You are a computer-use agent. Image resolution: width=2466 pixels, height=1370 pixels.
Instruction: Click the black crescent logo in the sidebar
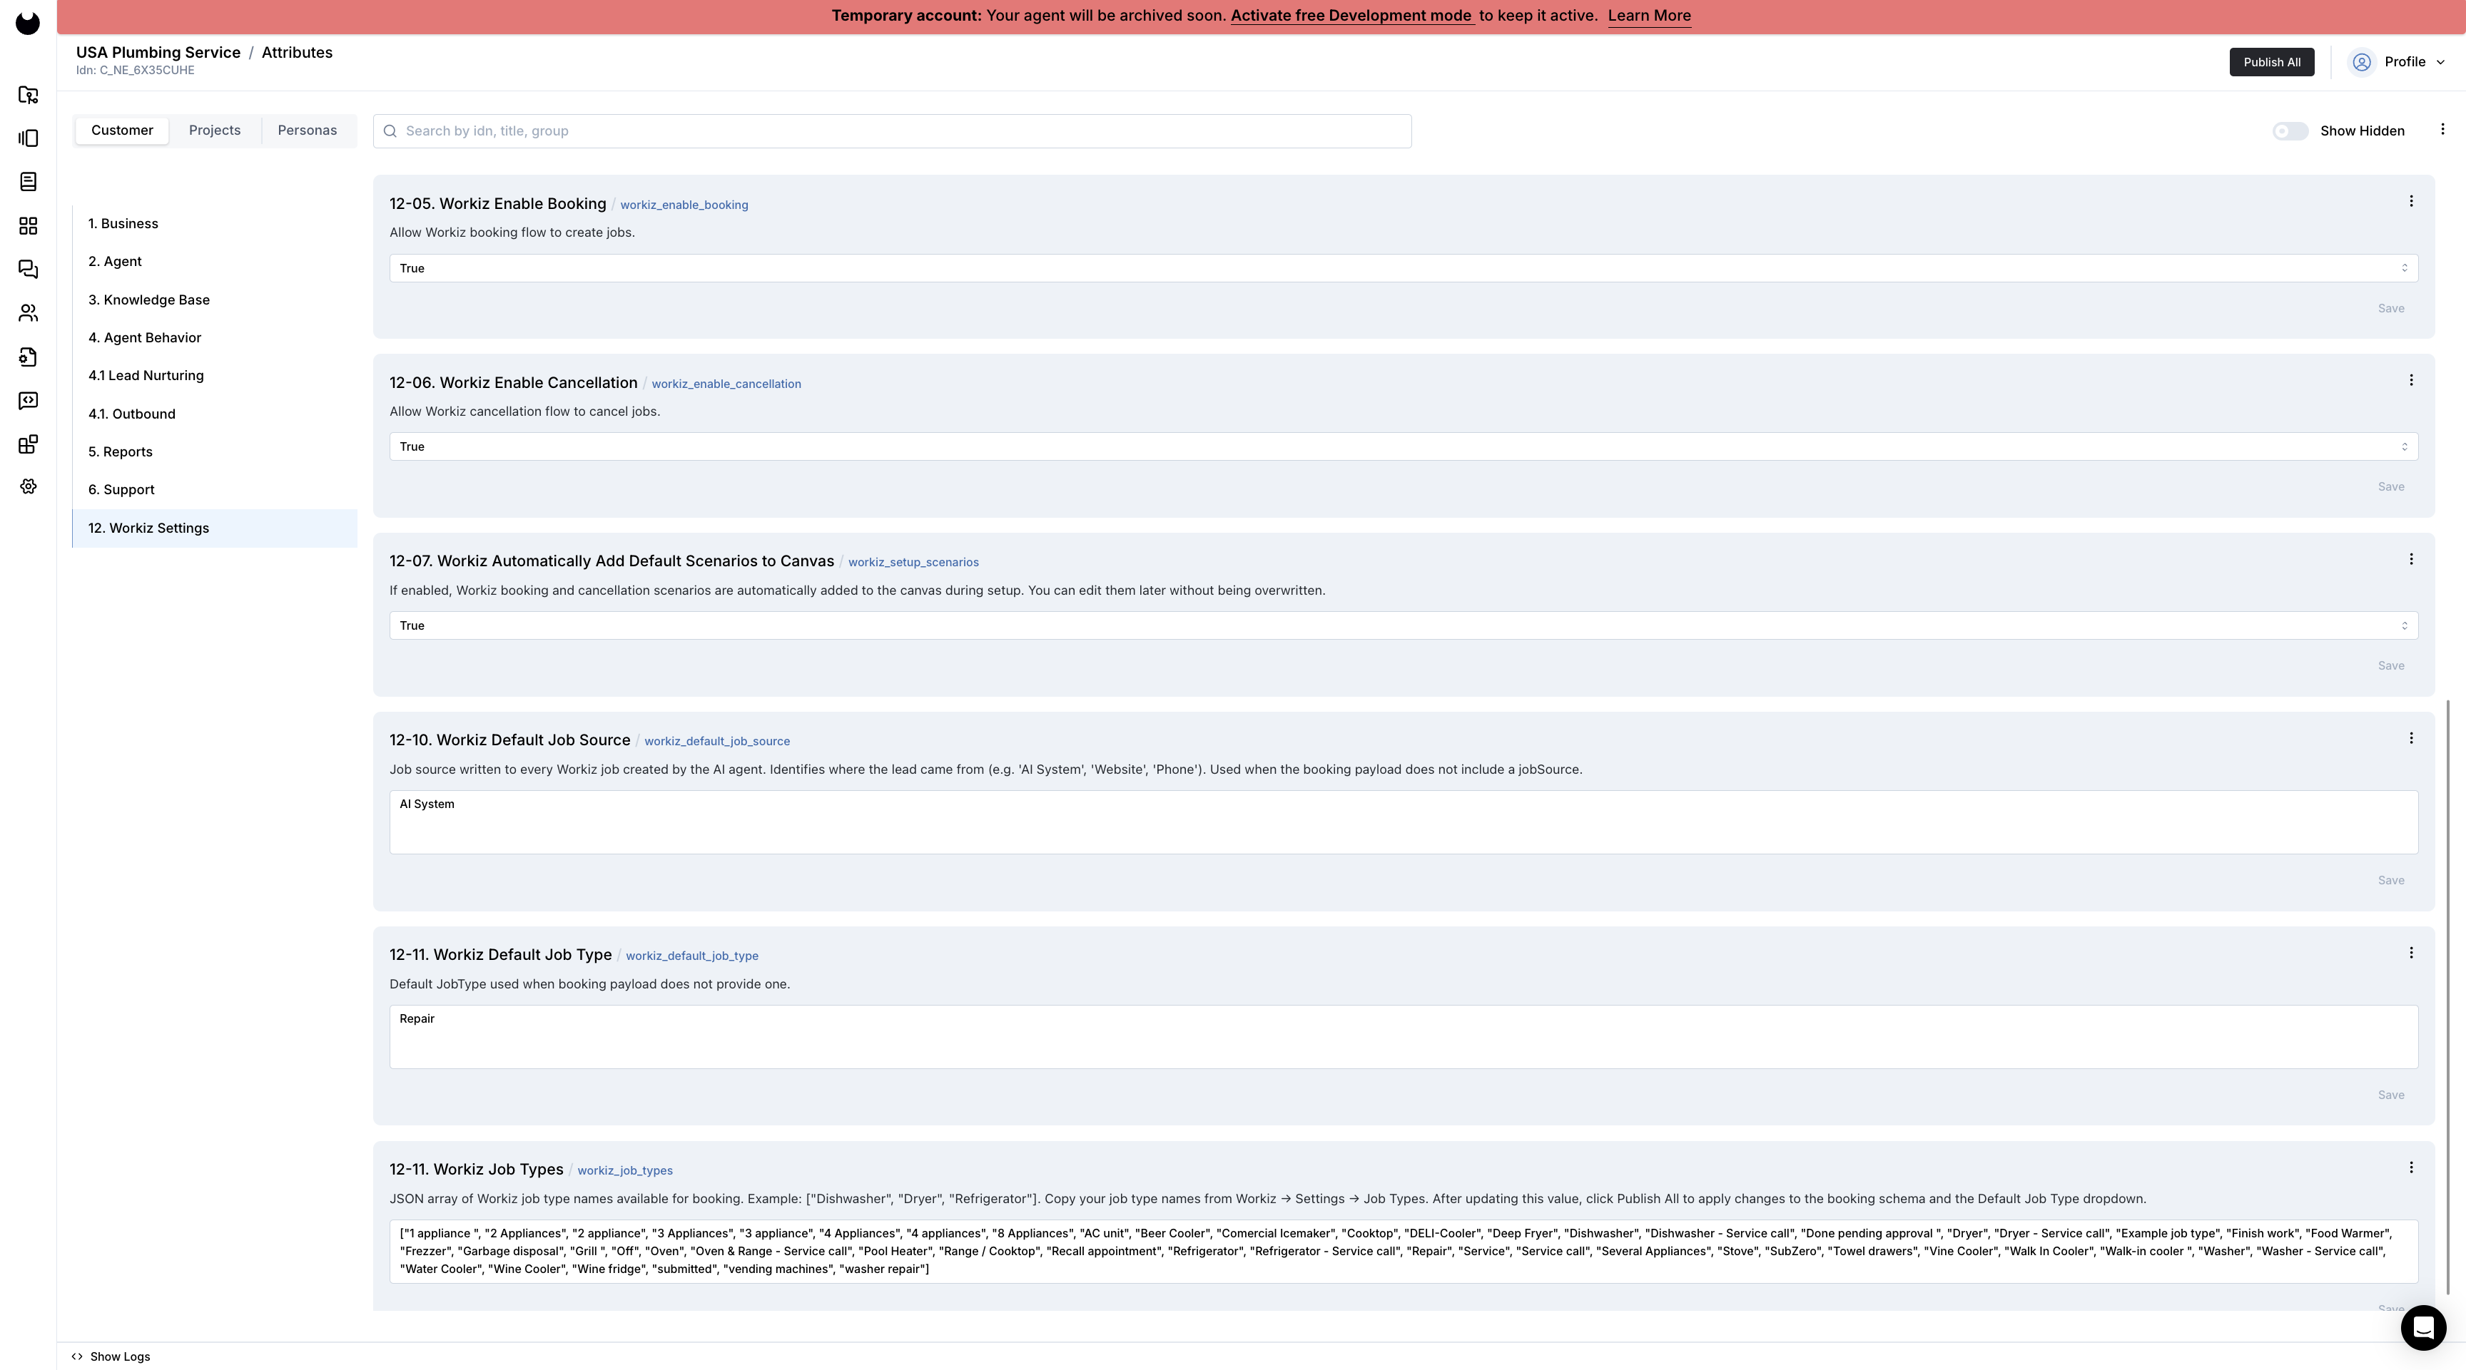(x=28, y=23)
